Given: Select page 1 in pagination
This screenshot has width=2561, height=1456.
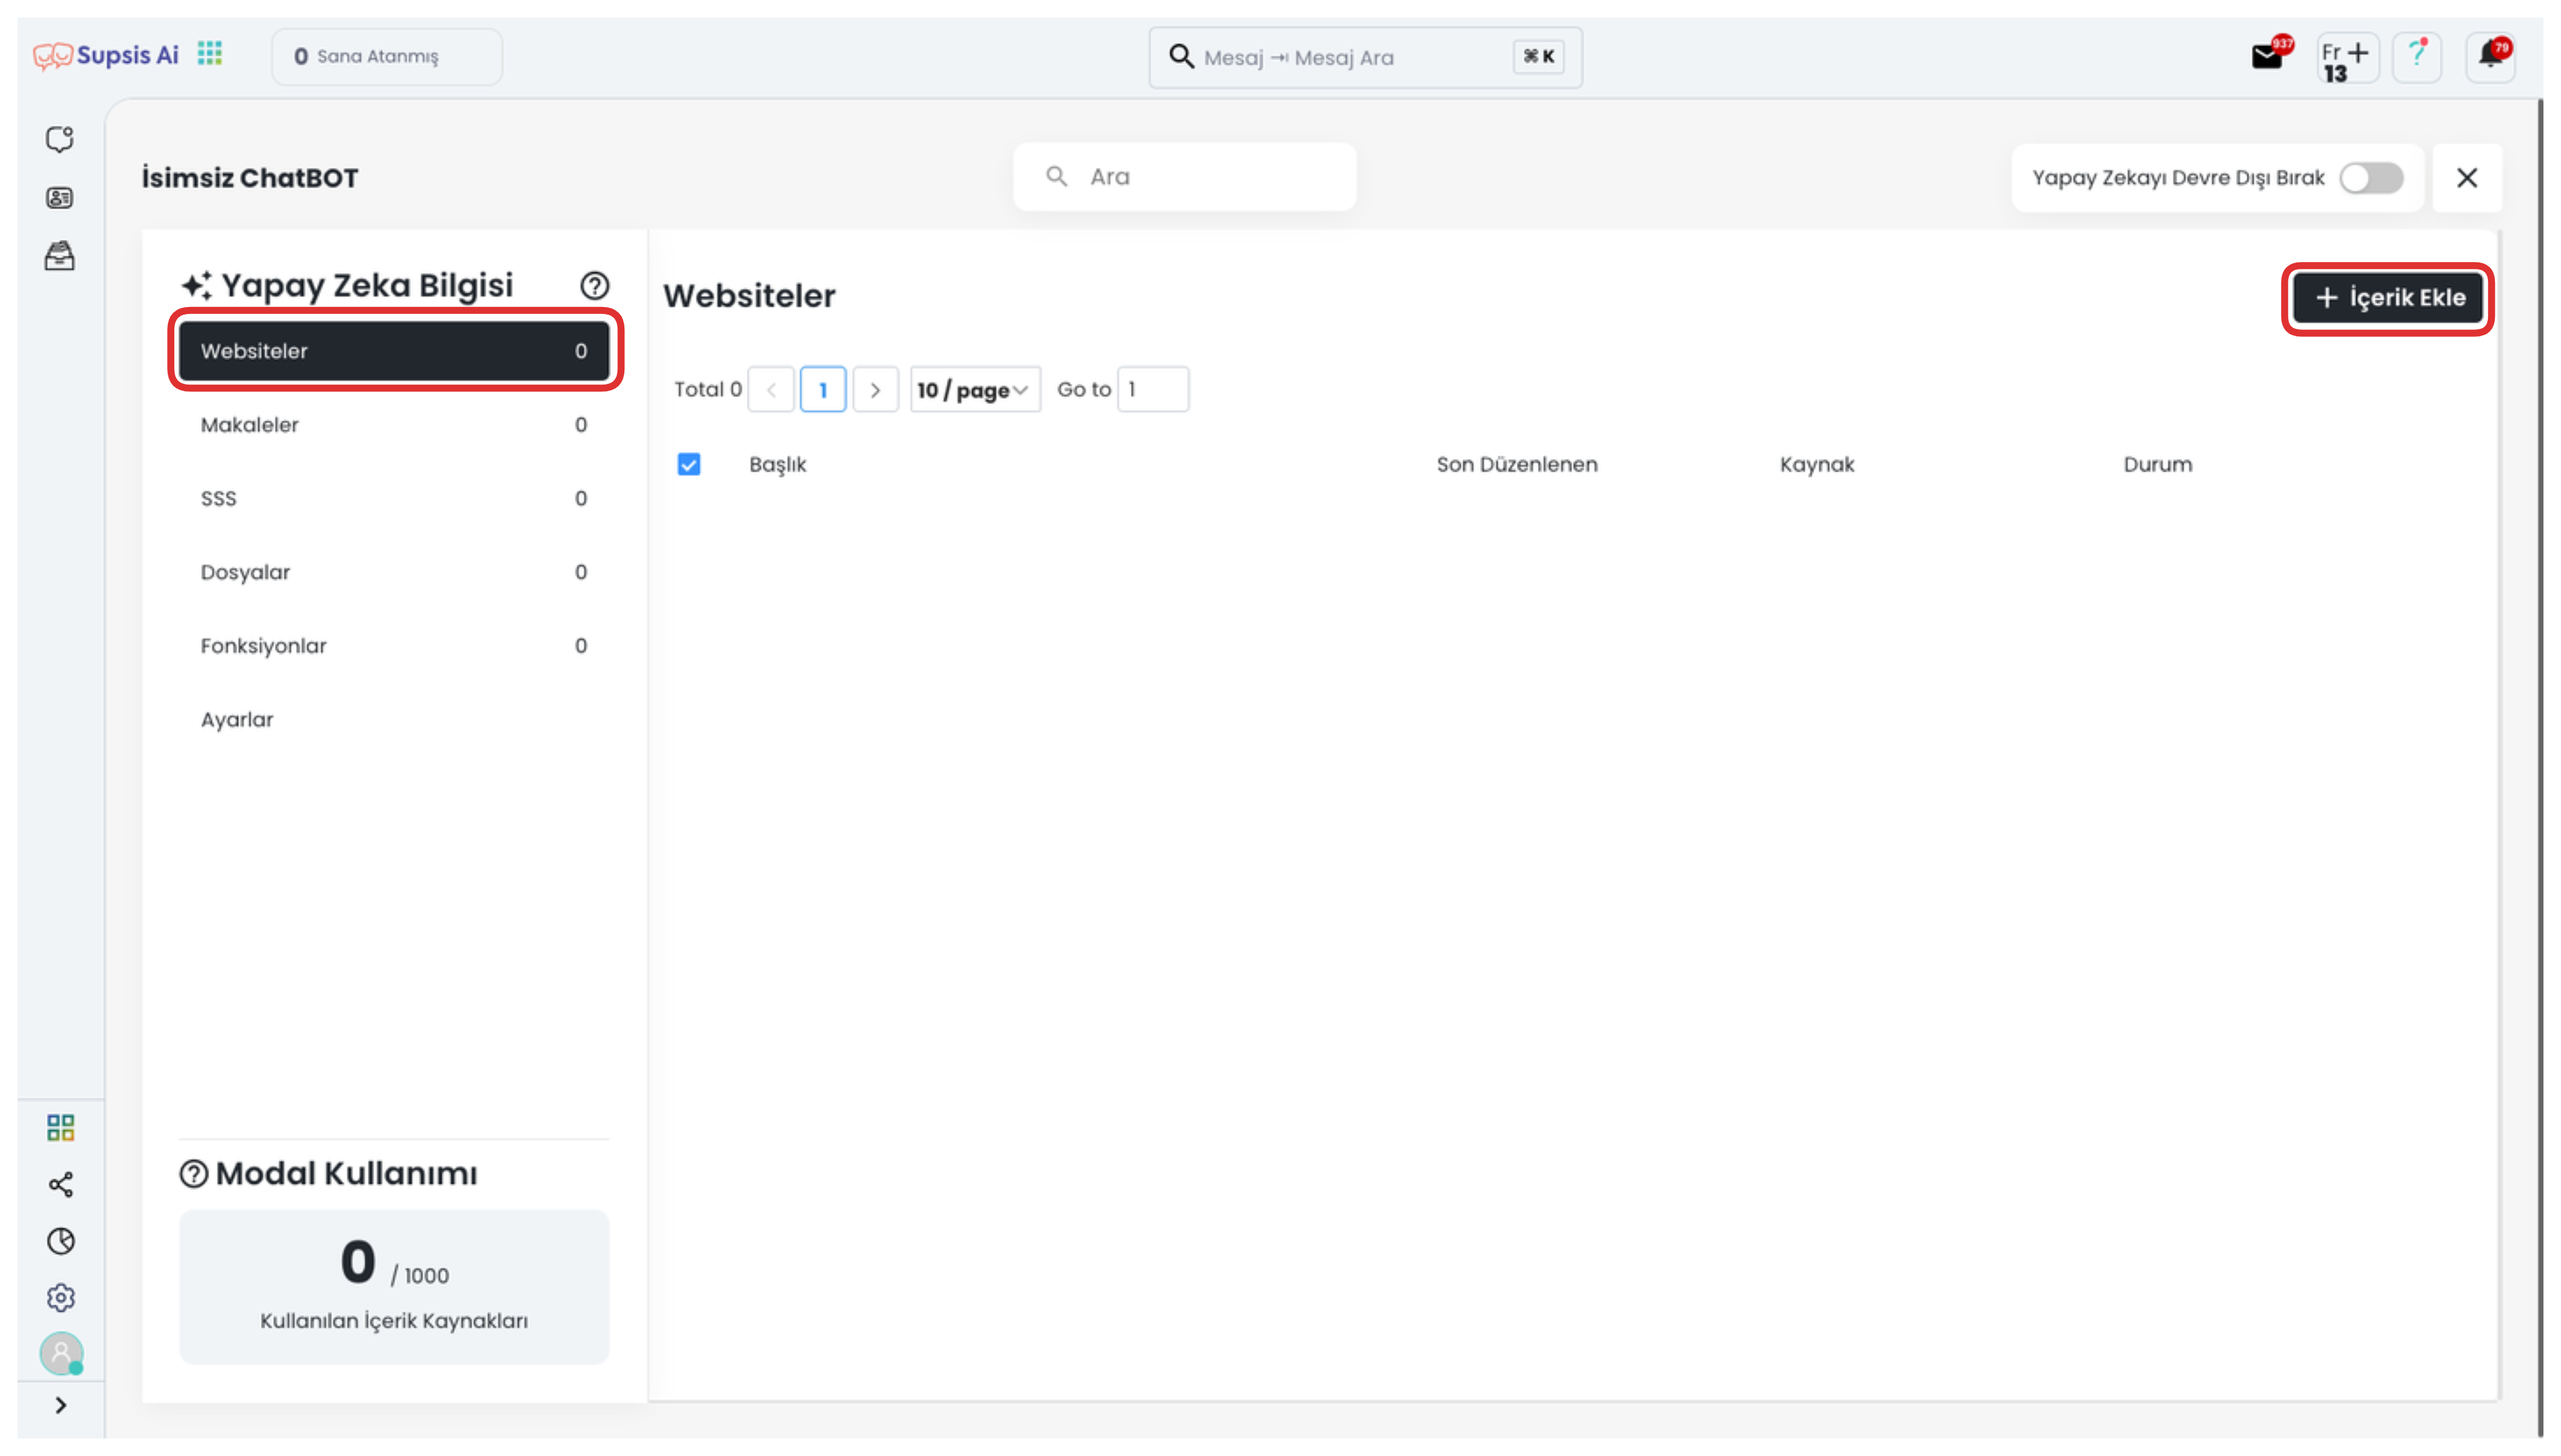Looking at the screenshot, I should point(823,389).
